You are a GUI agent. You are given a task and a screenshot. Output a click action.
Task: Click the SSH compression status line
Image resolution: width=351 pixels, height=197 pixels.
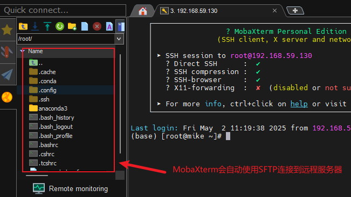coord(213,72)
